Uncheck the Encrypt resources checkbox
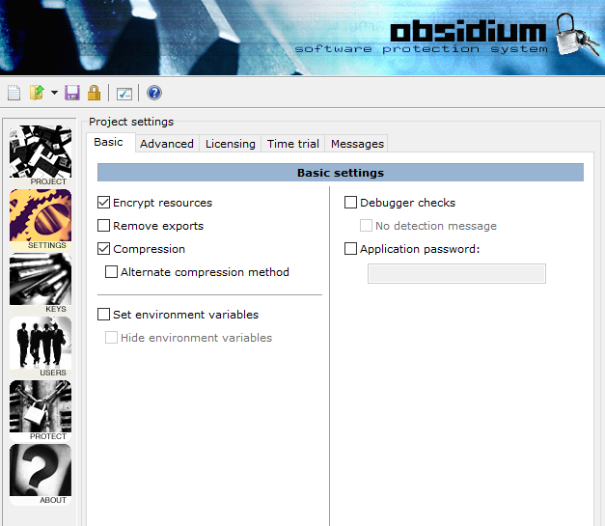Image resolution: width=605 pixels, height=526 pixels. (x=103, y=203)
